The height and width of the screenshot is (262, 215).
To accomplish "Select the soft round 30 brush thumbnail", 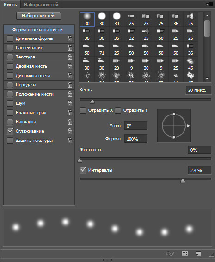I will click(87, 19).
